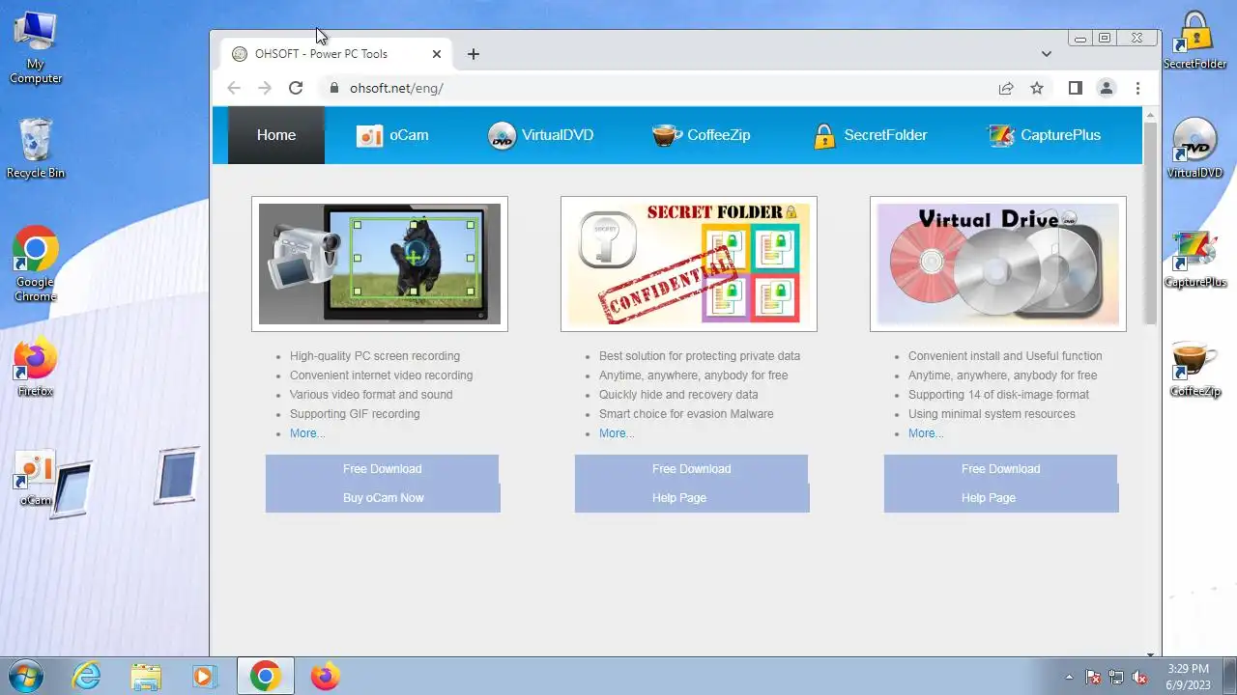This screenshot has width=1237, height=695.
Task: Open the SecretFolder menu item
Action: pyautogui.click(x=871, y=135)
